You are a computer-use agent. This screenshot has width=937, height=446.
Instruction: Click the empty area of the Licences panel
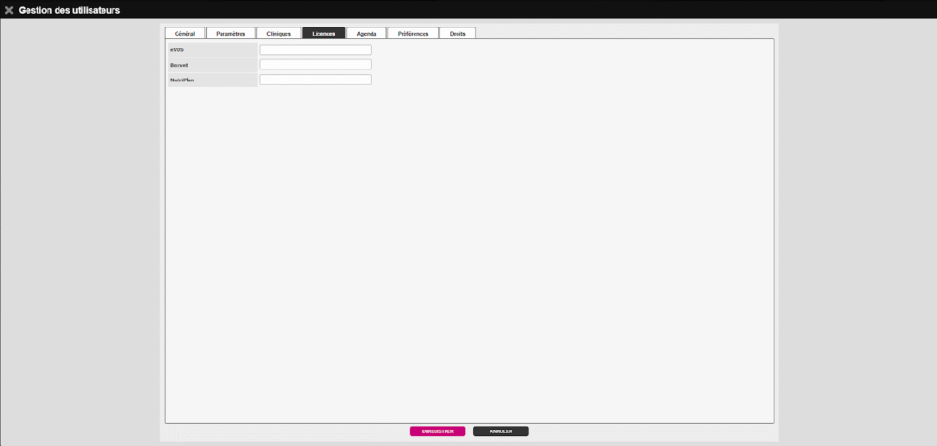point(468,247)
